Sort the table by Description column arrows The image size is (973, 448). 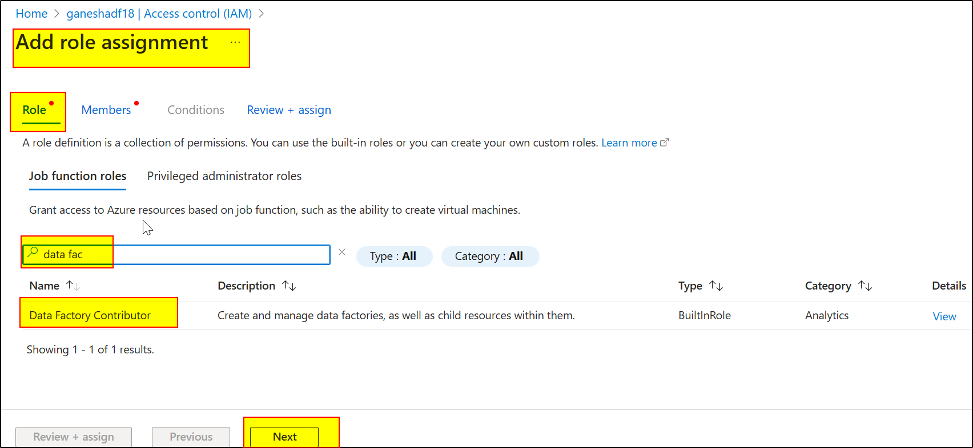[x=289, y=286]
